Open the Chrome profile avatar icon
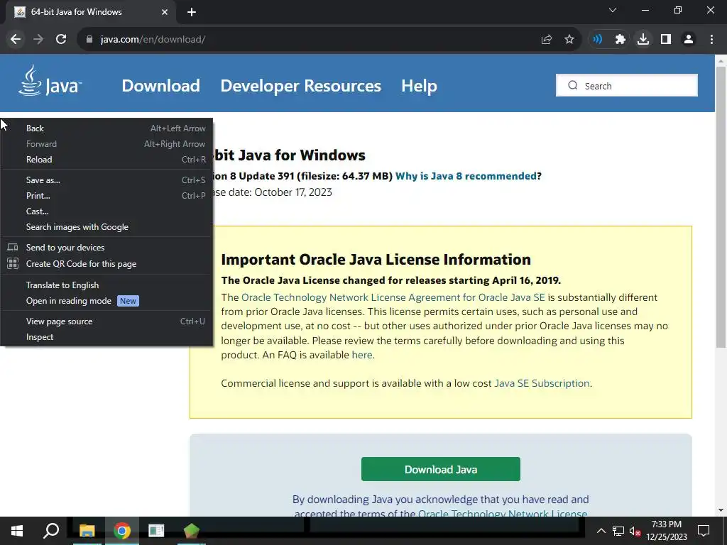 [689, 40]
